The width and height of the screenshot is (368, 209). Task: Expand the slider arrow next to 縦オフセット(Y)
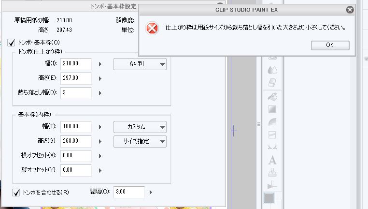[100, 170]
